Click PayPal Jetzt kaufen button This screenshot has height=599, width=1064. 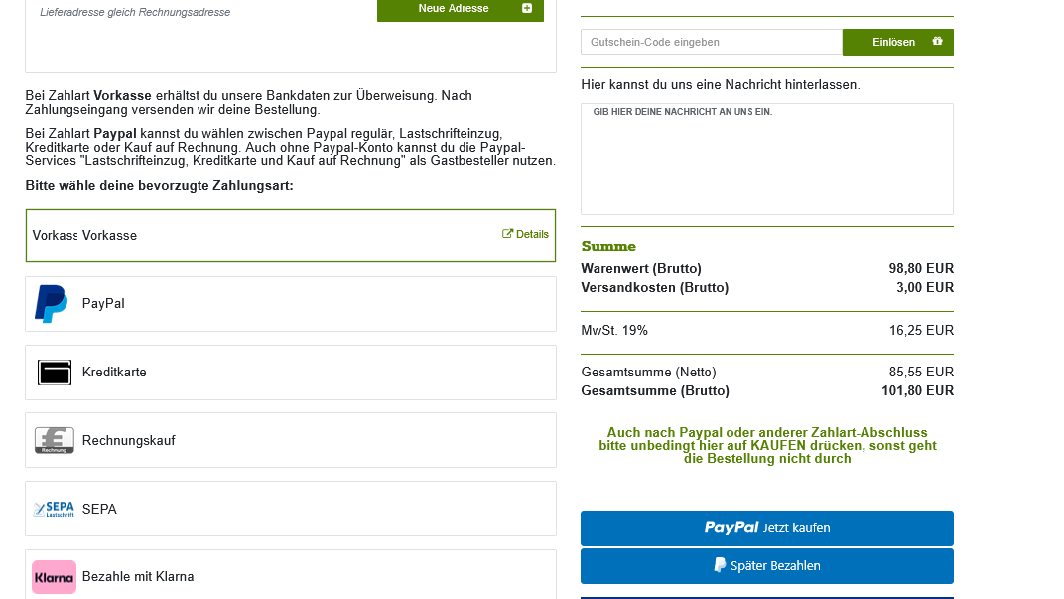[x=767, y=528]
